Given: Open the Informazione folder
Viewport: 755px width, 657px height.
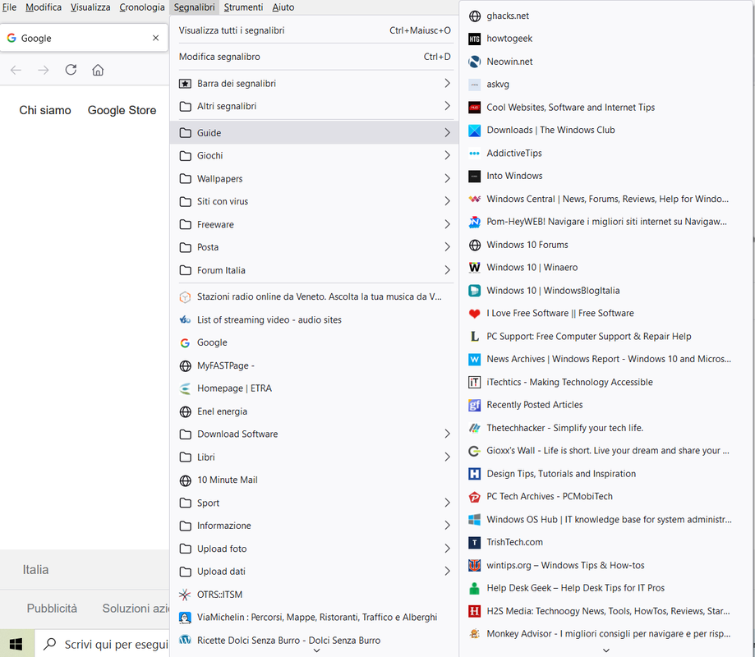Looking at the screenshot, I should click(x=315, y=526).
